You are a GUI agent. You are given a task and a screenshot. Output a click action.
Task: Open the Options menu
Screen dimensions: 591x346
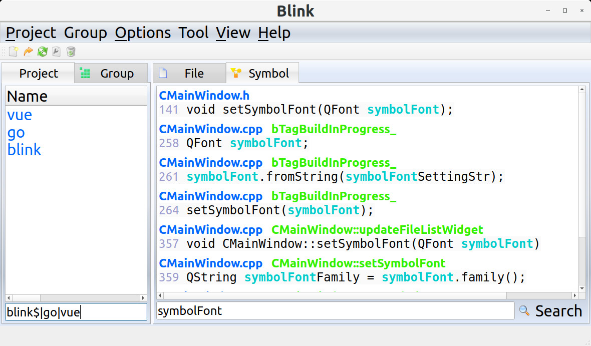143,33
